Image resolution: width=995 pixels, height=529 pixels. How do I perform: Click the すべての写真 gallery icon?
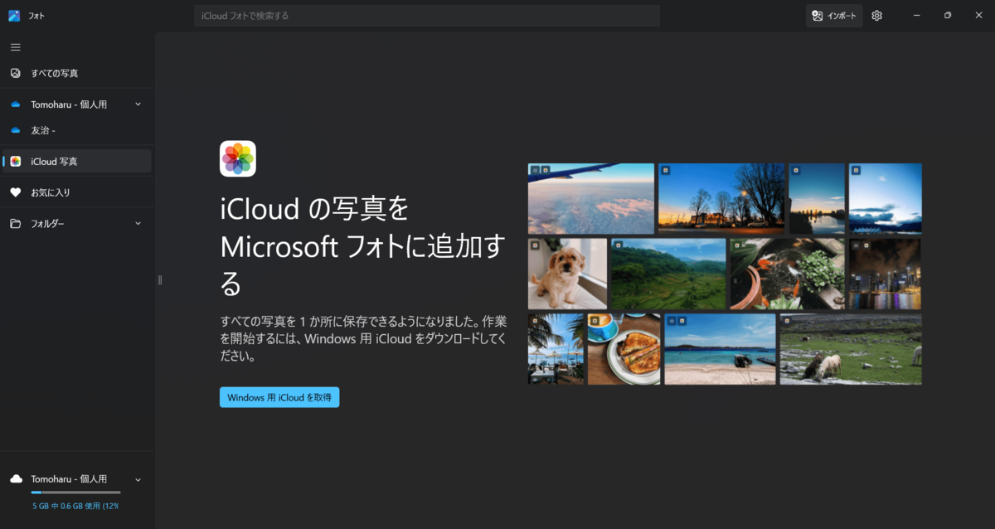[x=15, y=73]
